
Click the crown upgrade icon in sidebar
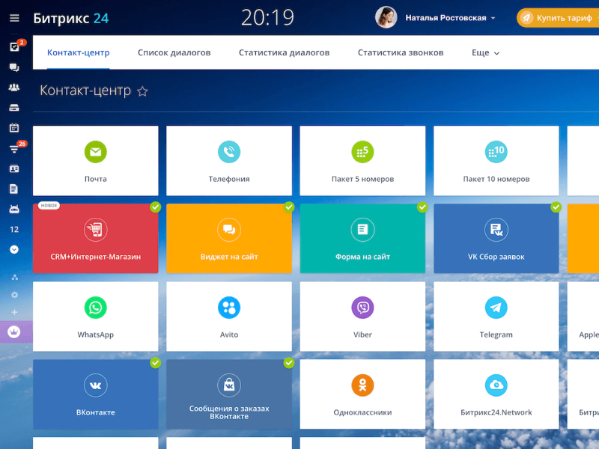pos(14,332)
